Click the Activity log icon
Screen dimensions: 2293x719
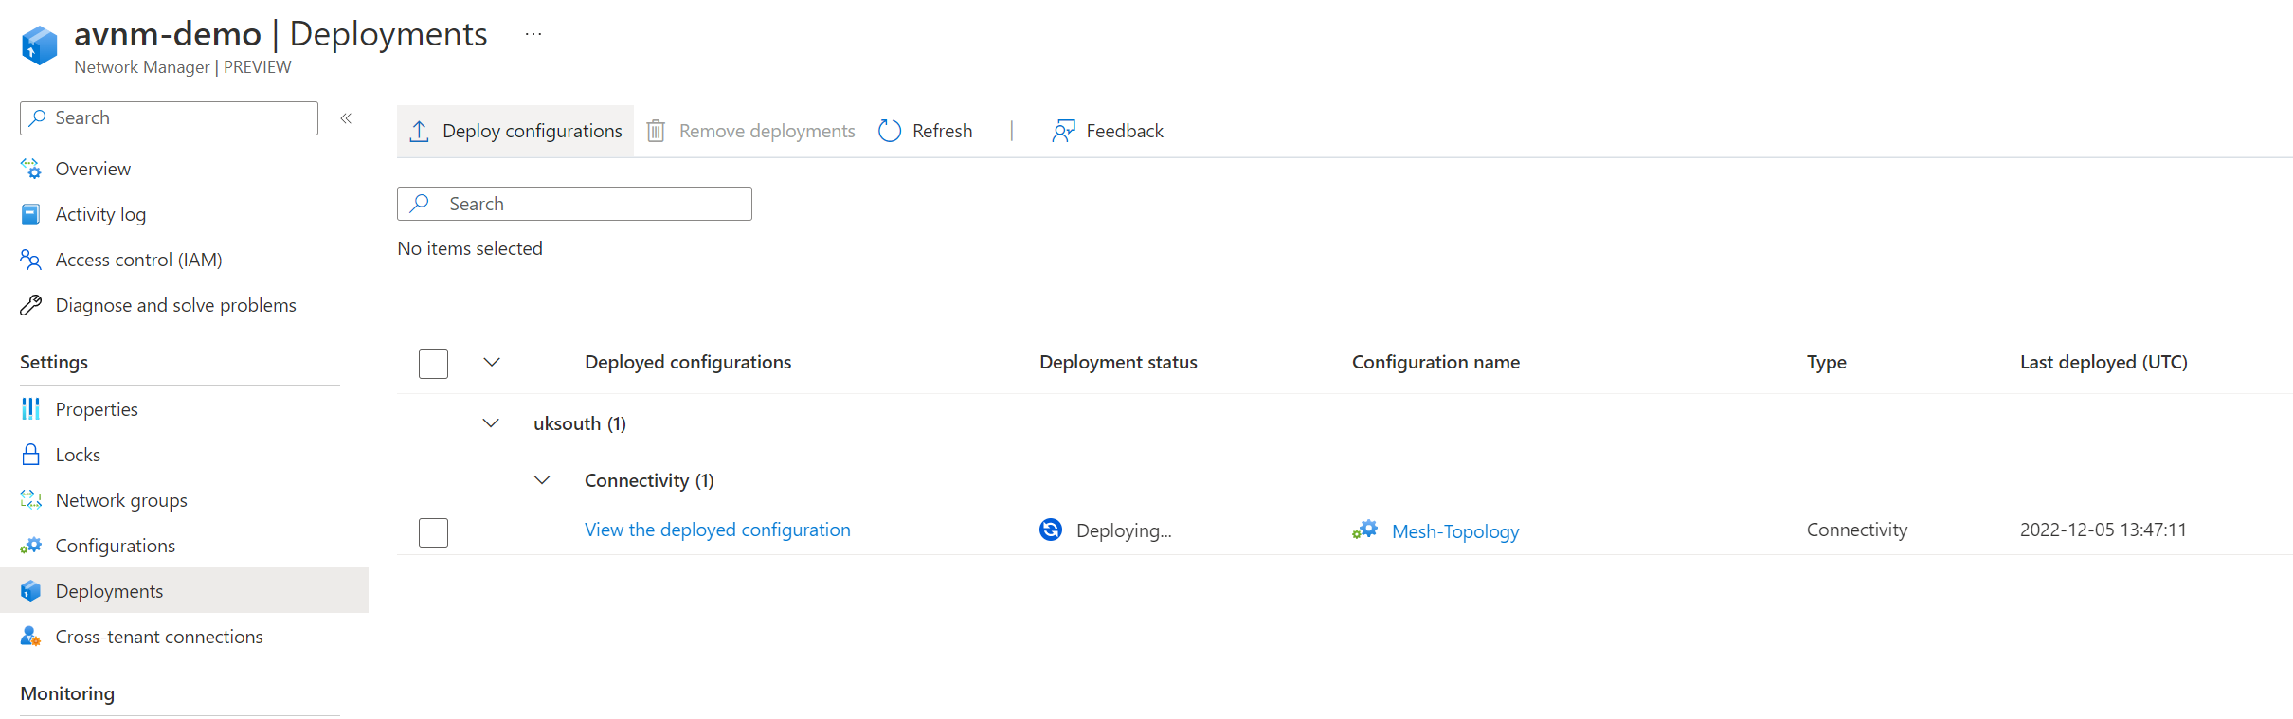click(x=30, y=214)
